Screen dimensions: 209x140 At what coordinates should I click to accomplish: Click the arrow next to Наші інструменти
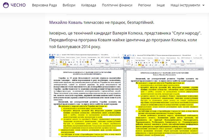[204, 5]
